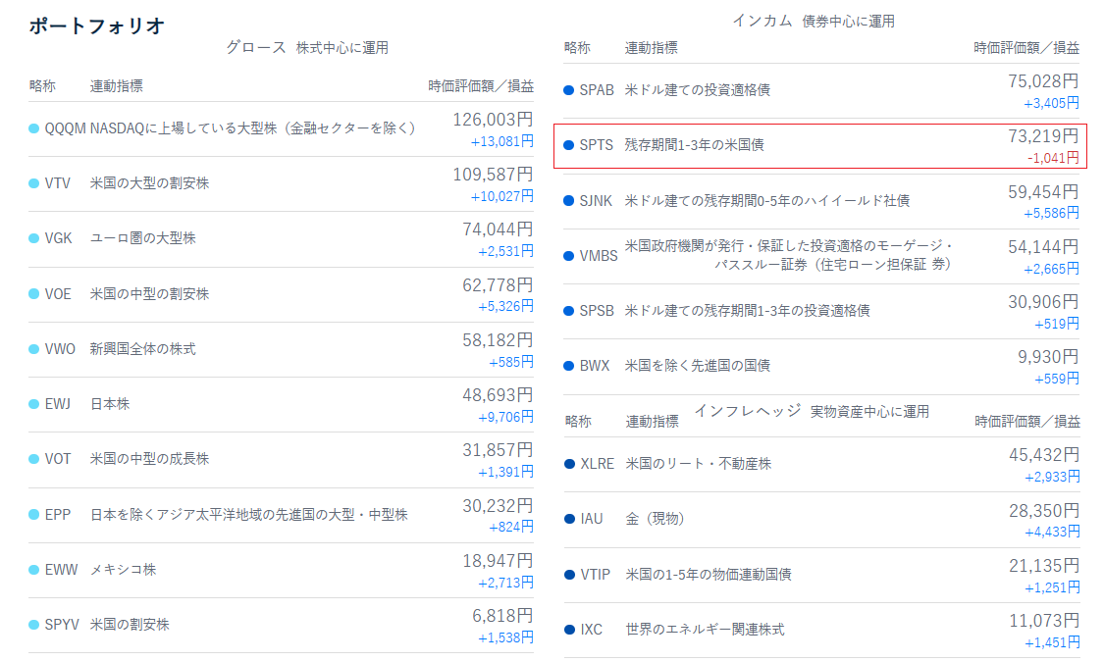This screenshot has width=1104, height=662.
Task: Click the VTV ticker label
Action: click(58, 183)
